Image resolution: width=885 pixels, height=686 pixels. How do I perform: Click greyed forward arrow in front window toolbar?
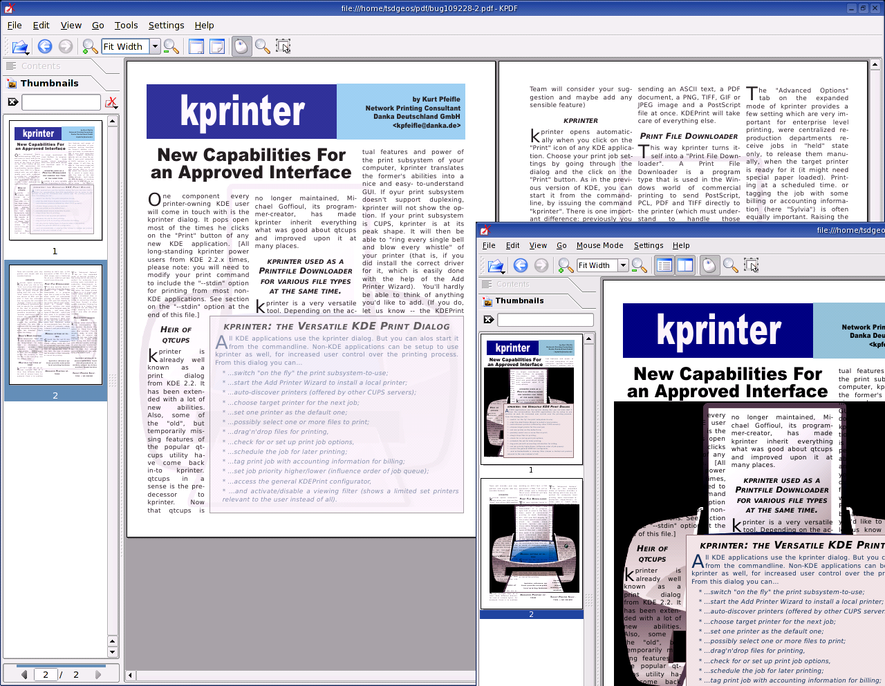[x=541, y=265]
